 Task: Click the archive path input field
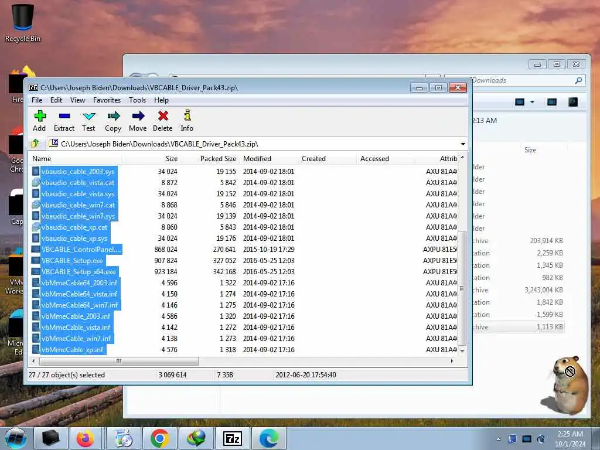coord(253,144)
